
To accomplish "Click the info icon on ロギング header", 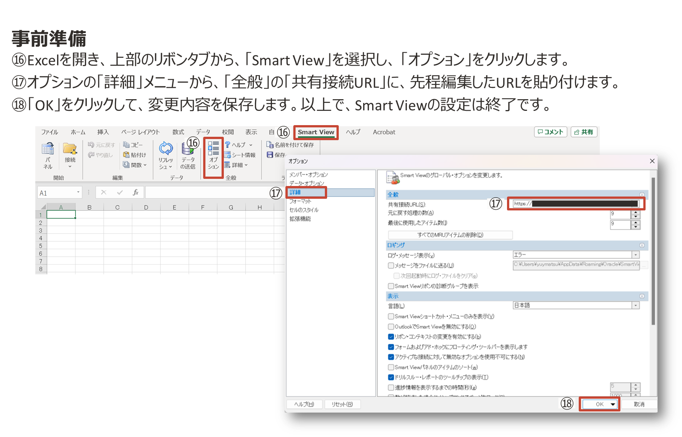I will tap(642, 245).
